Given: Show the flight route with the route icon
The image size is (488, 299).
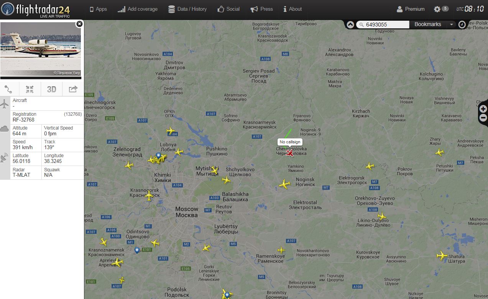Looking at the screenshot, I should click(x=8, y=89).
